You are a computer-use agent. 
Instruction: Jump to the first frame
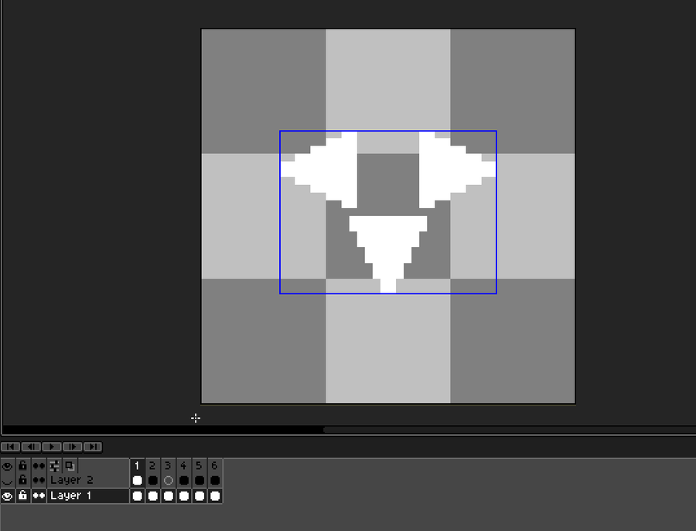(11, 447)
